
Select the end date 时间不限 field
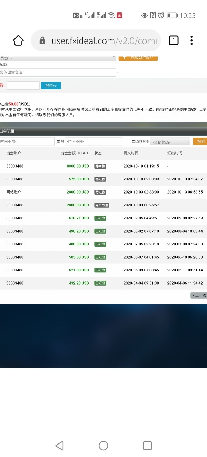(x=93, y=141)
